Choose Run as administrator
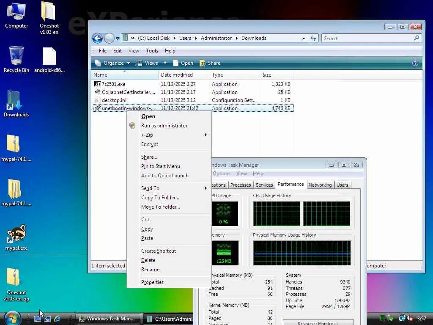The image size is (433, 325). [169, 126]
